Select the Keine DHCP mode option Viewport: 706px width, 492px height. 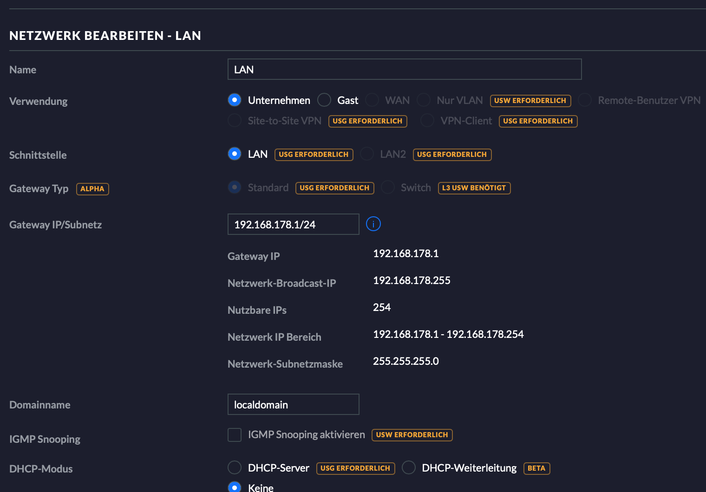(x=235, y=487)
